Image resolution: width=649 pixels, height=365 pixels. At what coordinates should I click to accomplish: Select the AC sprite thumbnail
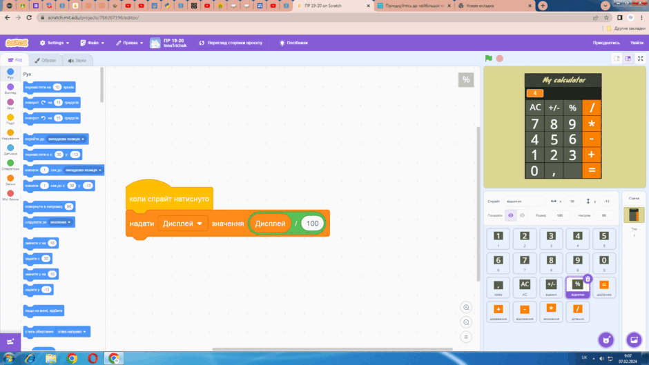point(525,287)
